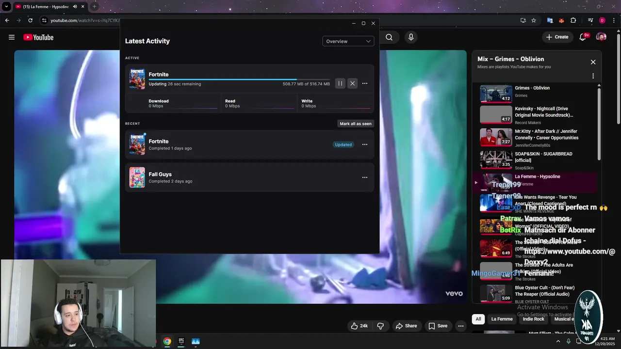Open Chrome tab search dropdown arrow
621x349 pixels.
(x=6, y=7)
